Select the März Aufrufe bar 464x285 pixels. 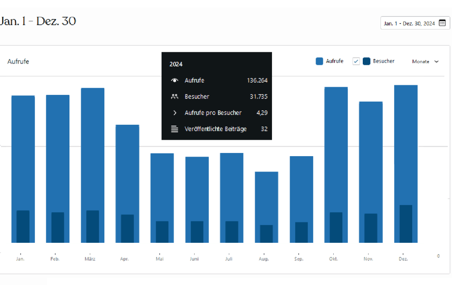[93, 145]
